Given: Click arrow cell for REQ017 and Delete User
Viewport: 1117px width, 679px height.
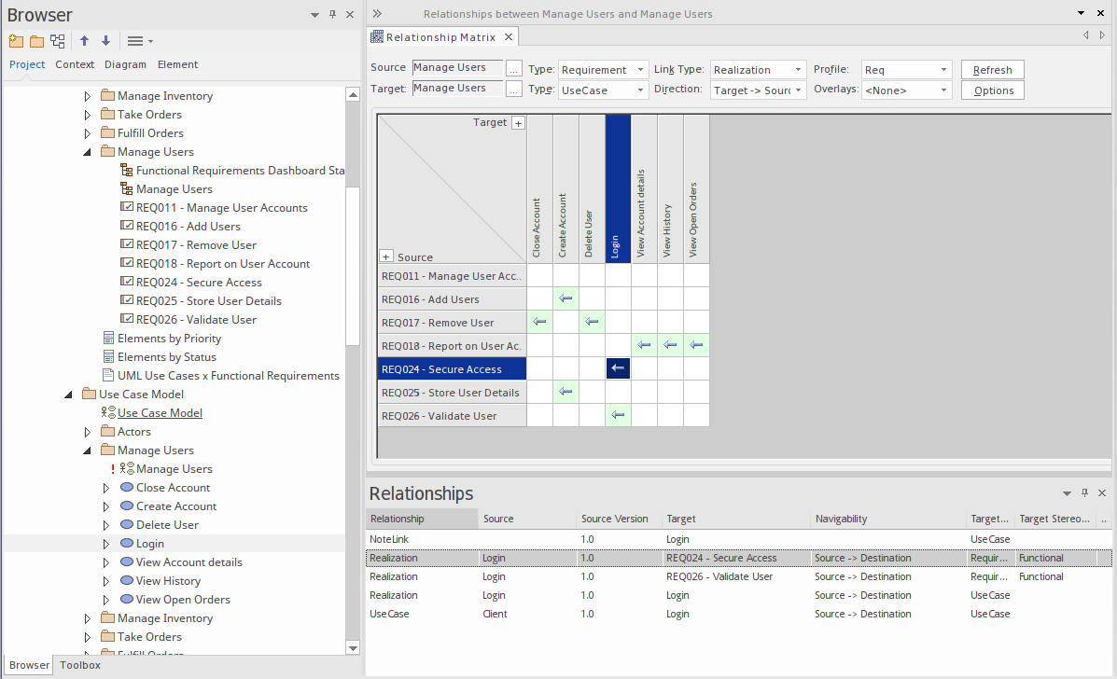Looking at the screenshot, I should tap(592, 322).
